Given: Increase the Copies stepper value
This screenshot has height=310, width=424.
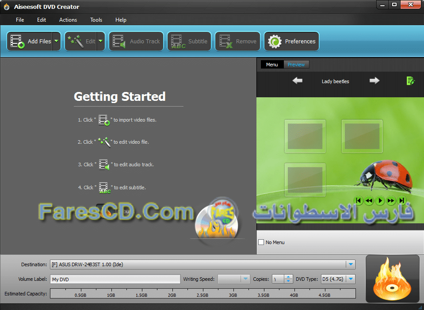Looking at the screenshot, I should 288,277.
